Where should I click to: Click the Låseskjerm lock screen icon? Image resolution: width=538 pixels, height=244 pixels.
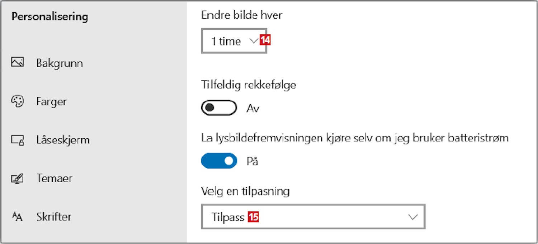point(17,140)
